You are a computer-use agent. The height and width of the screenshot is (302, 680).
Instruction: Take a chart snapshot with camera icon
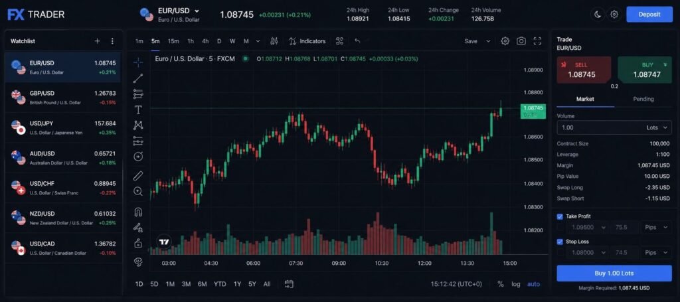click(521, 41)
